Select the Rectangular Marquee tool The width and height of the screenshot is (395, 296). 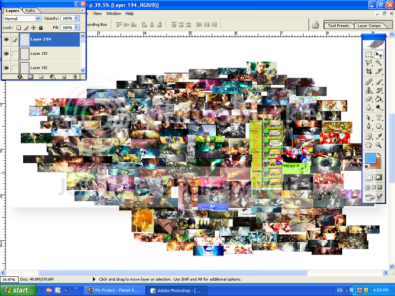[x=369, y=55]
